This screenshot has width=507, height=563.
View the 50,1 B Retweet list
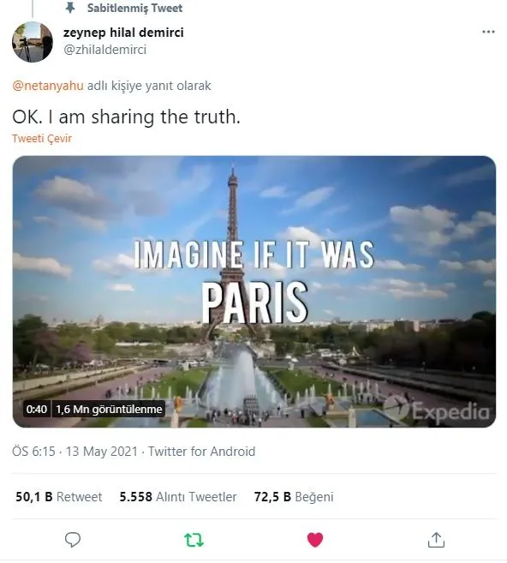coord(59,497)
